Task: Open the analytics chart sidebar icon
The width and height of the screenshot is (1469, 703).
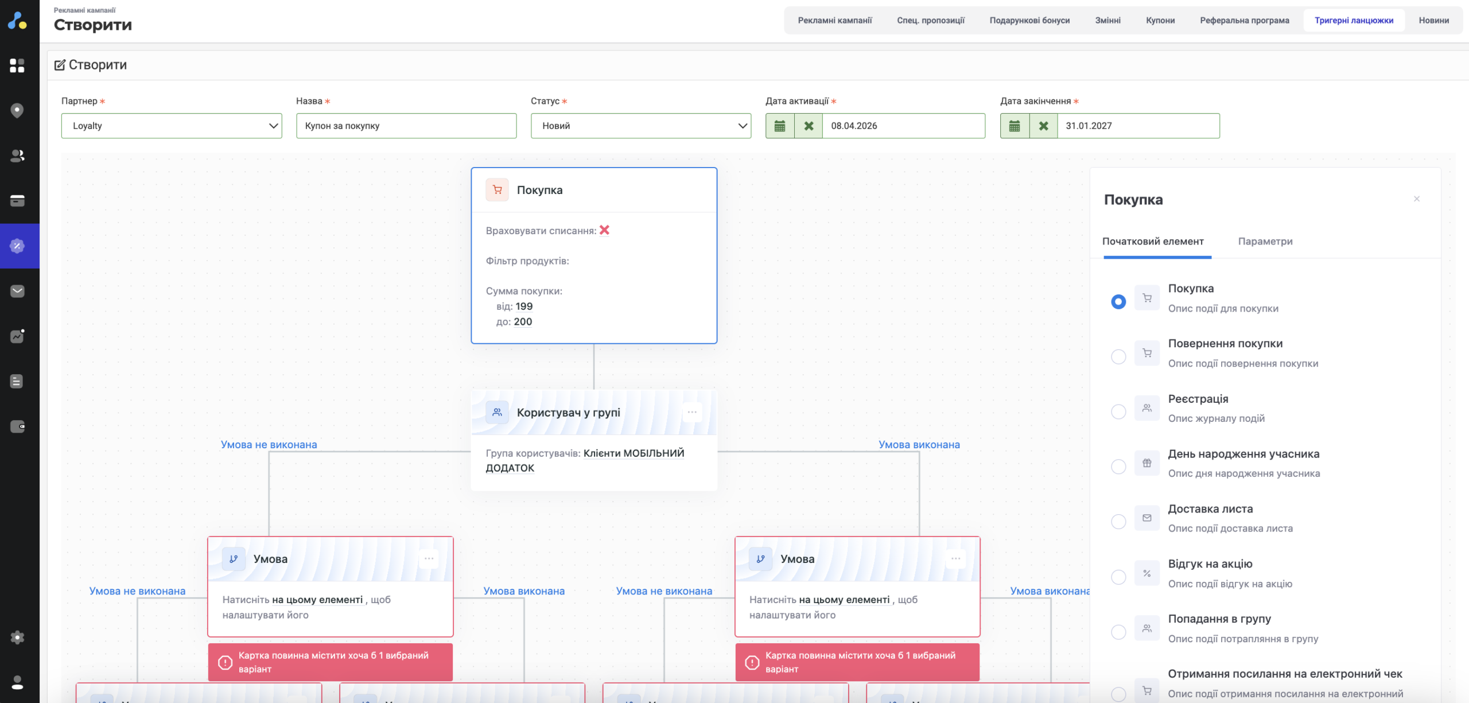Action: [x=17, y=336]
